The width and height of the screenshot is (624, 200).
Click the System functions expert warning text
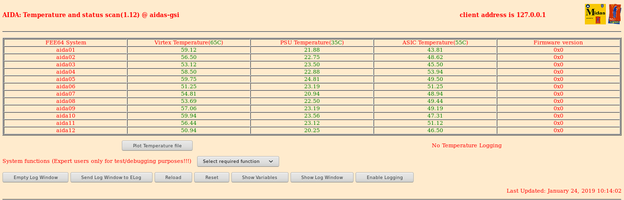pyautogui.click(x=97, y=161)
